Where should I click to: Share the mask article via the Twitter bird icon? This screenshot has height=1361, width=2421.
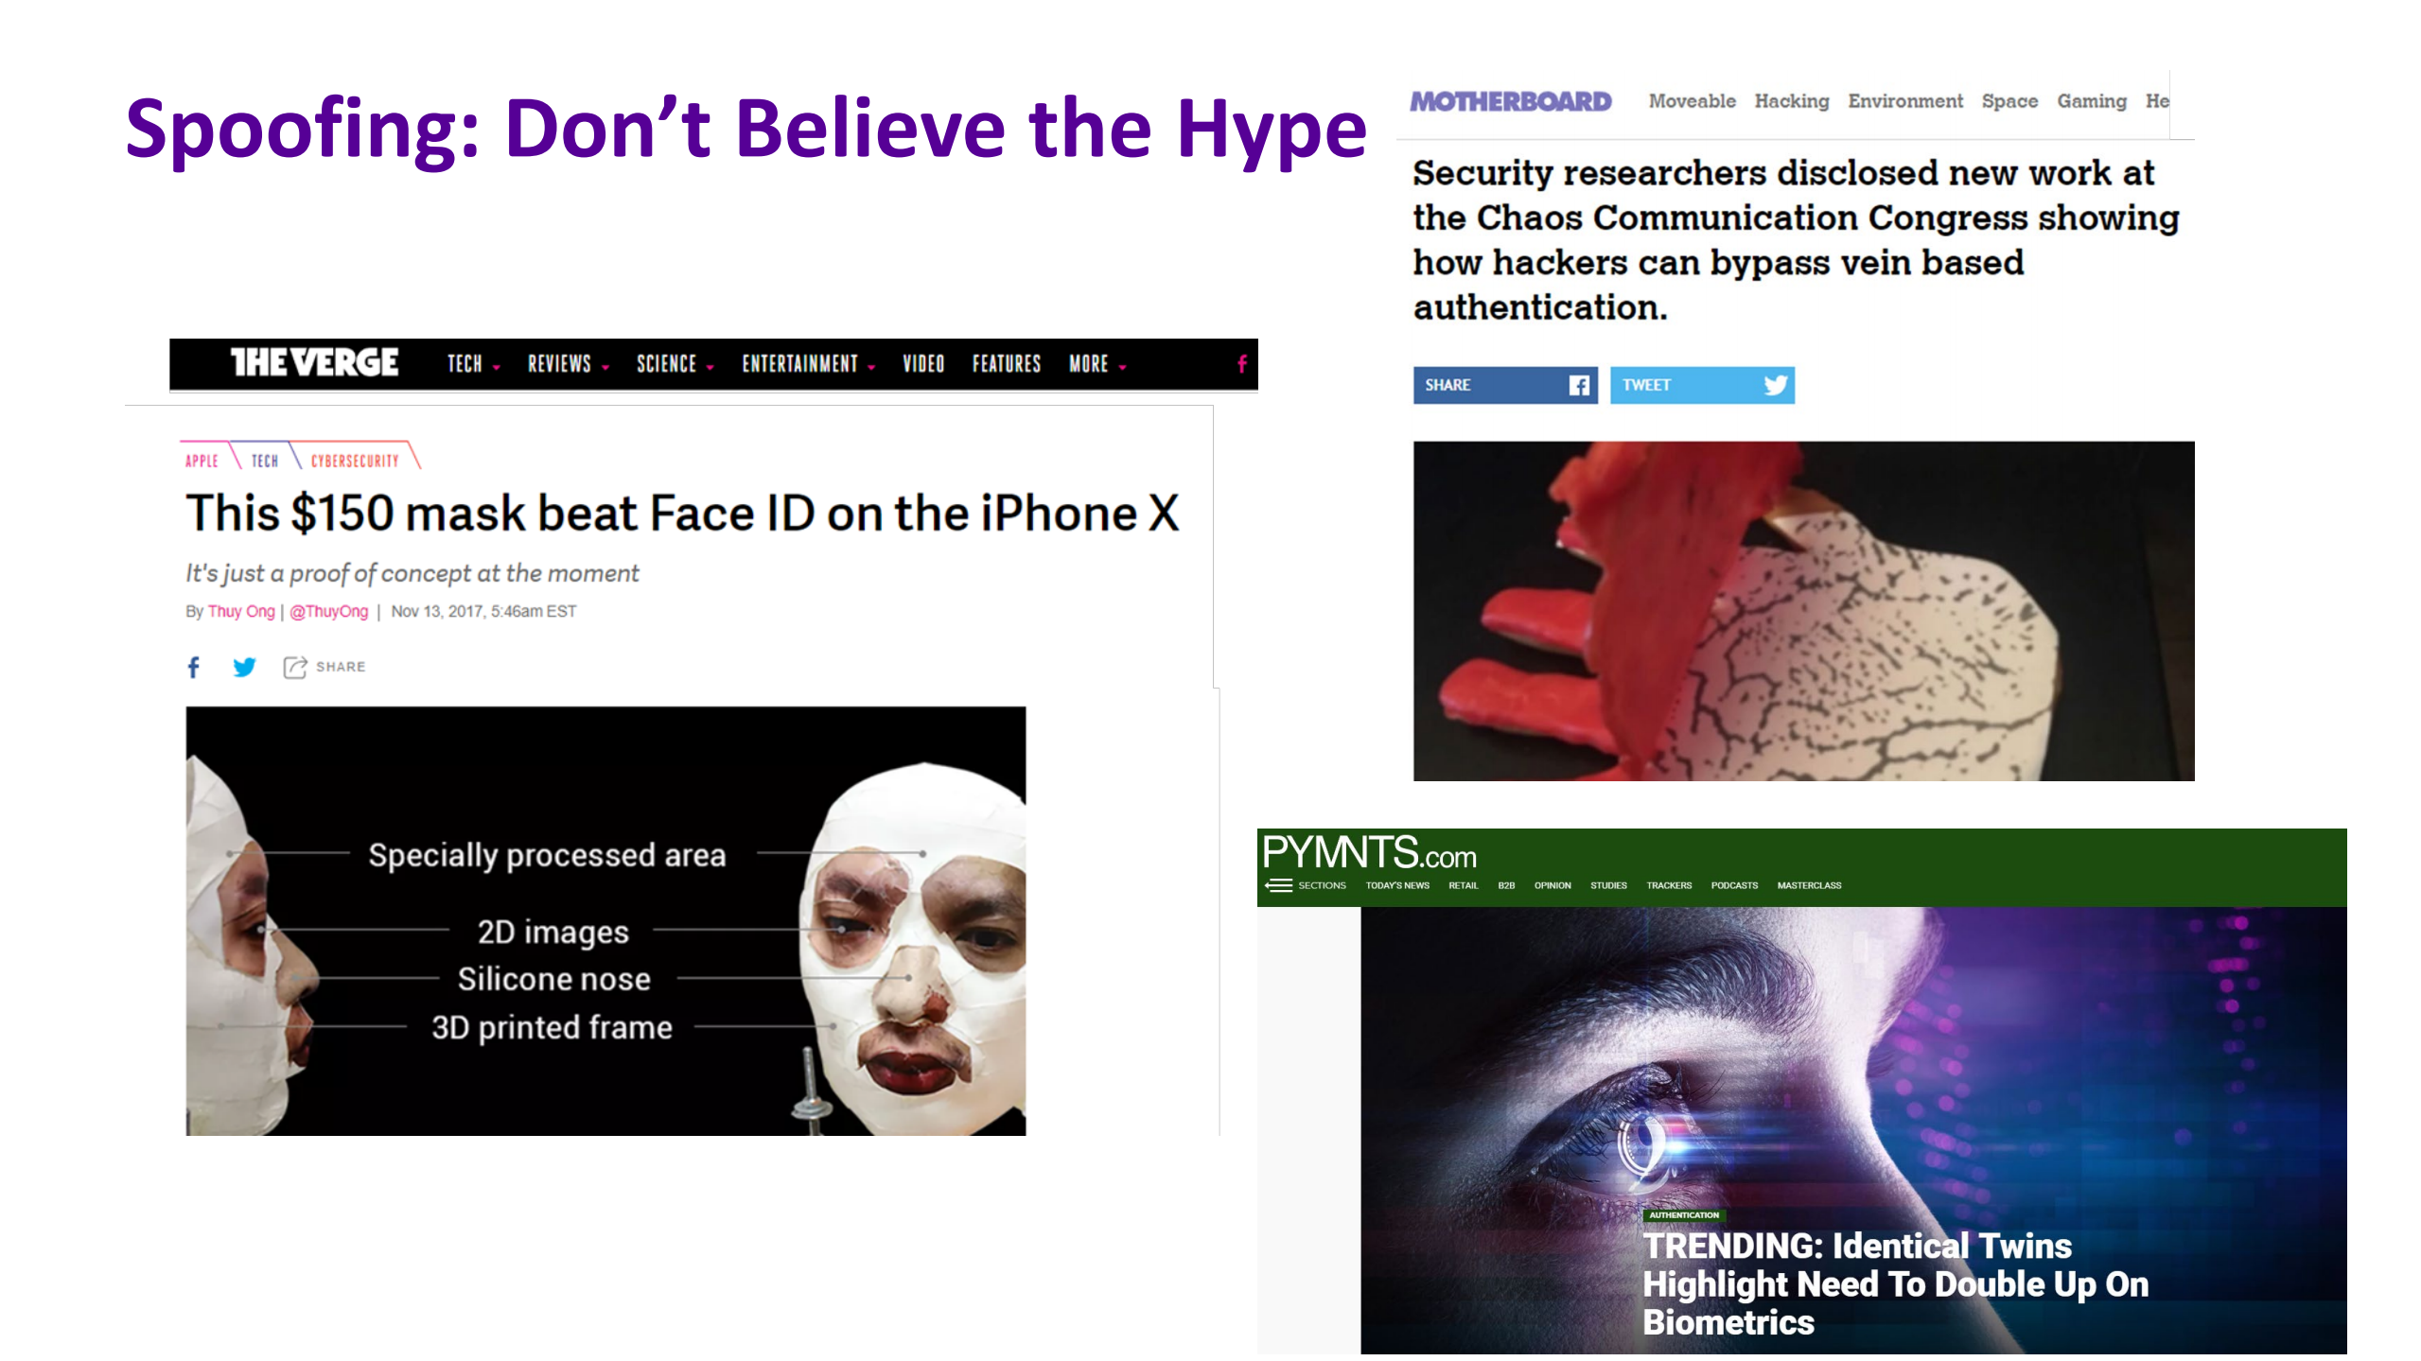[x=244, y=667]
